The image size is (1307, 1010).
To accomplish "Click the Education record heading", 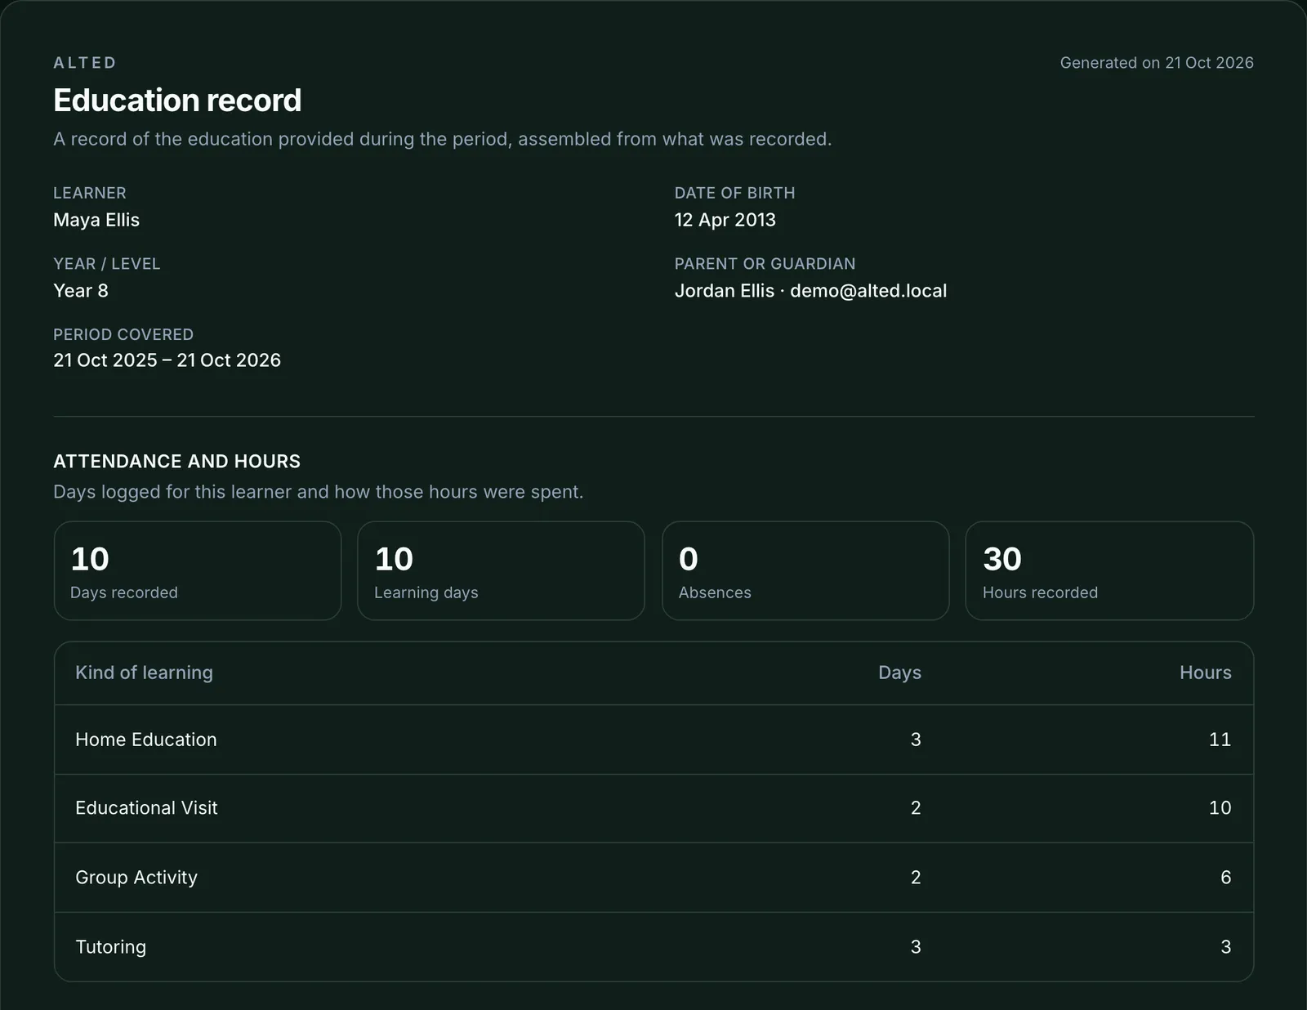I will pos(177,101).
